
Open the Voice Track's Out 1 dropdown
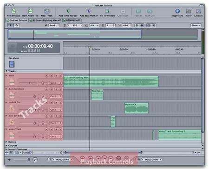(55, 137)
